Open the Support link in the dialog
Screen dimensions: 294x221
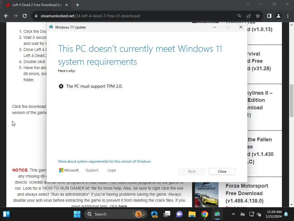coord(92,170)
